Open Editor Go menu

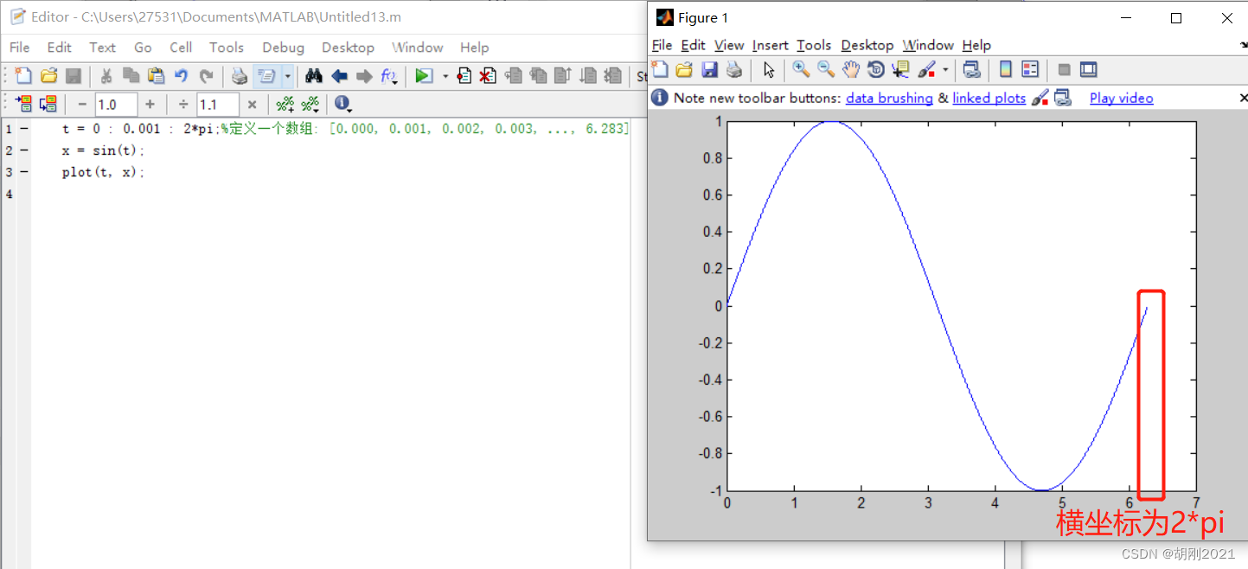(143, 48)
